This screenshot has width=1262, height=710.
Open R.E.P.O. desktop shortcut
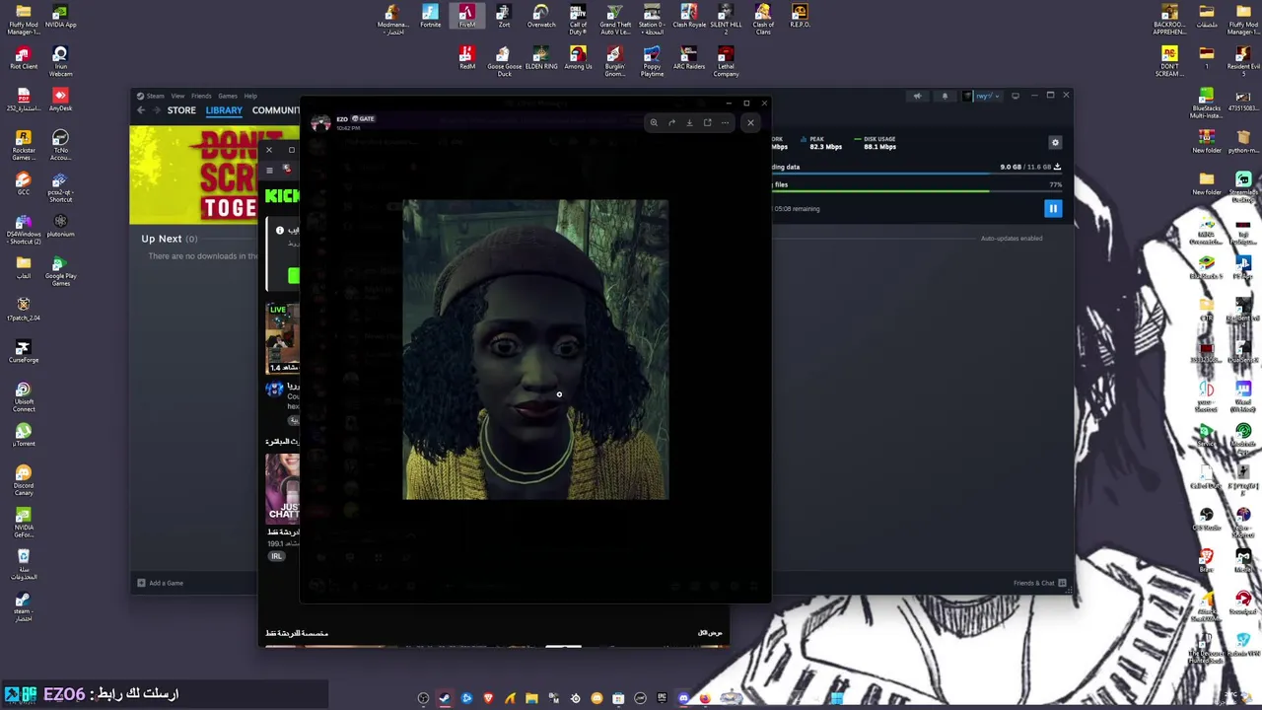tap(800, 17)
